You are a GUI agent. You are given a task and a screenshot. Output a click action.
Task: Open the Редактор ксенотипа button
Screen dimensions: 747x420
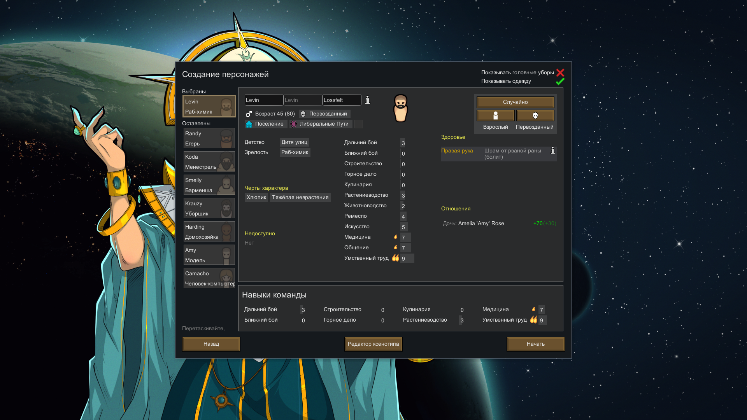point(373,344)
